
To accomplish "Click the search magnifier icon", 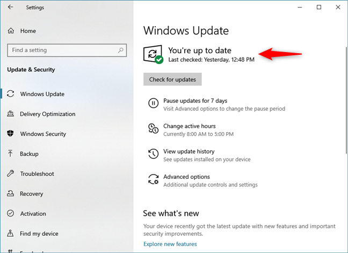I will [x=120, y=50].
